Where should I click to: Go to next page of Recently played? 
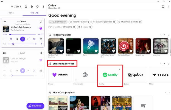pos(164,35)
